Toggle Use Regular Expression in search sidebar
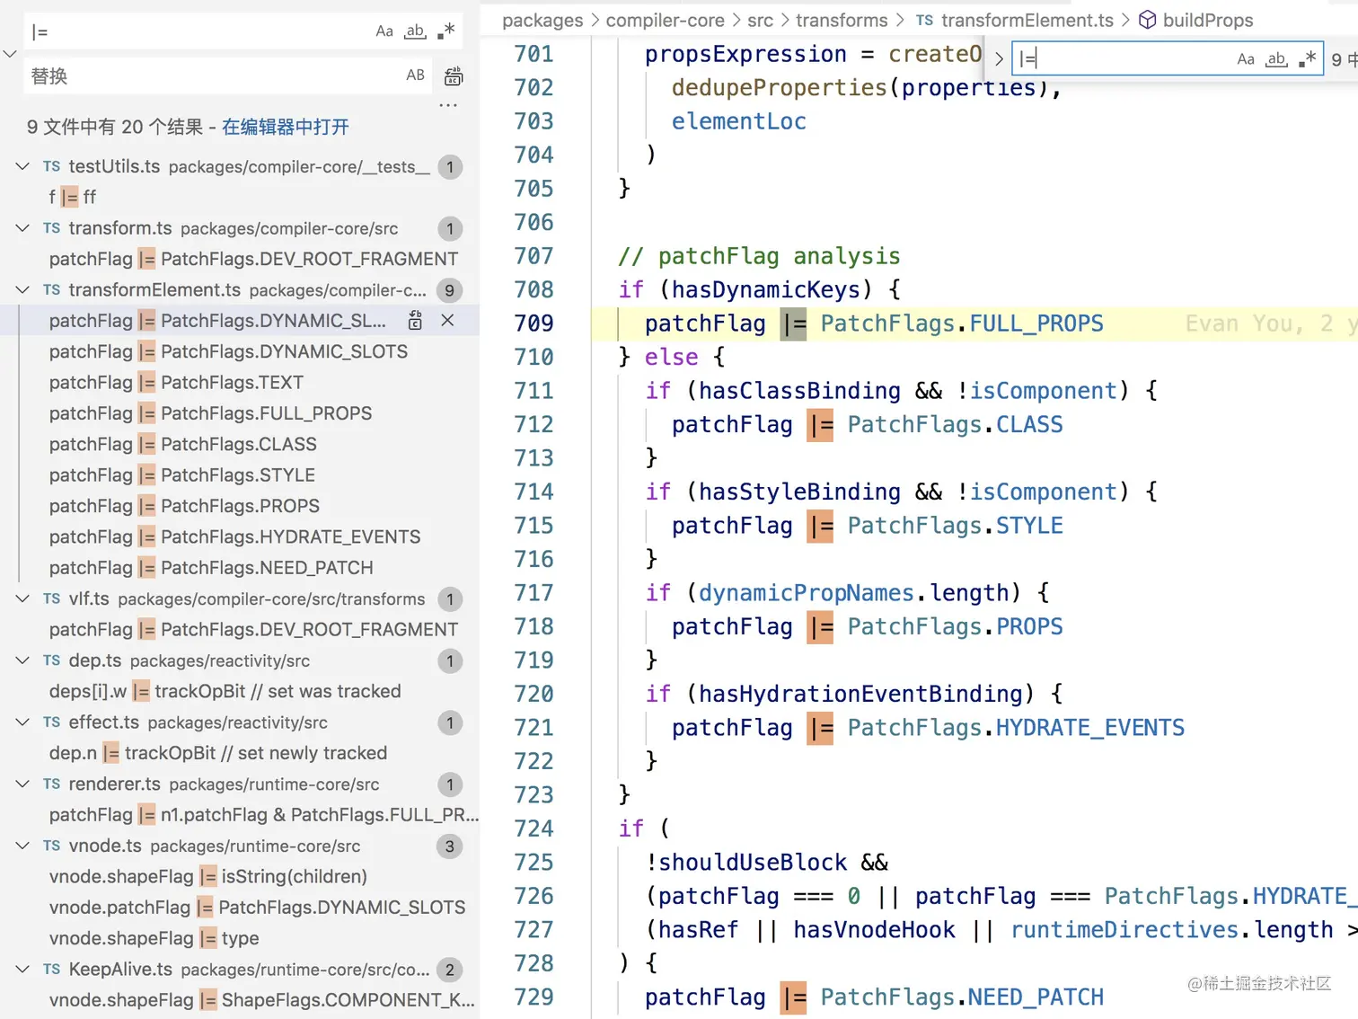Screen dimensions: 1358x1019 pyautogui.click(x=445, y=31)
